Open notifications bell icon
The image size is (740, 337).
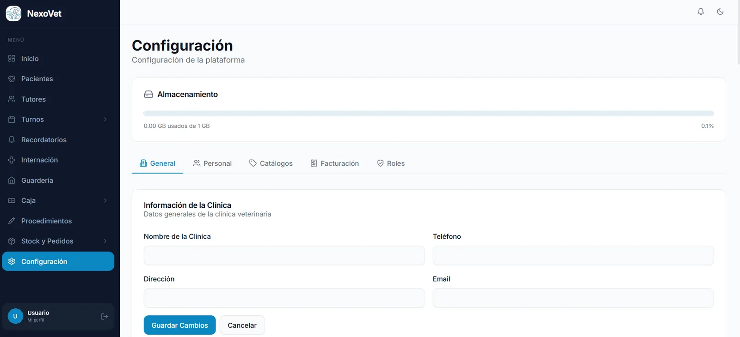[x=701, y=12]
